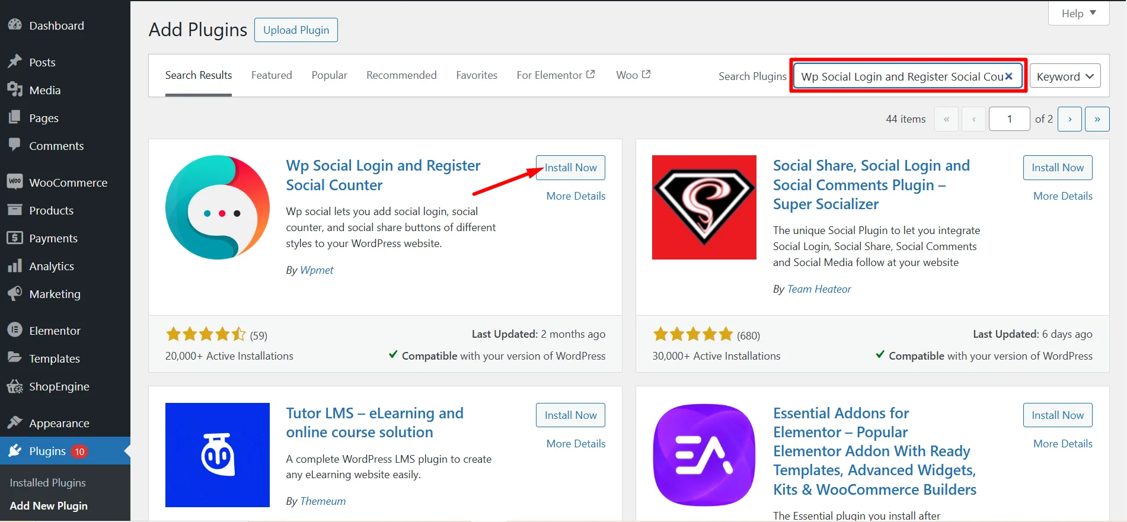Viewport: 1127px width, 522px height.
Task: Open Wp Social Login and Register title link
Action: (x=383, y=175)
